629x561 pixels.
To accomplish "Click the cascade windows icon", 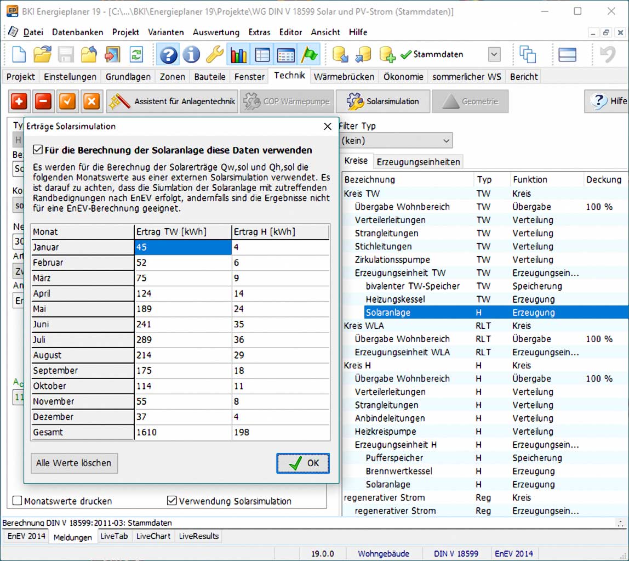I will coord(527,54).
